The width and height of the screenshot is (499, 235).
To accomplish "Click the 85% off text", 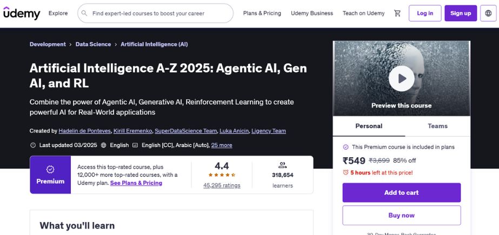I will click(404, 160).
